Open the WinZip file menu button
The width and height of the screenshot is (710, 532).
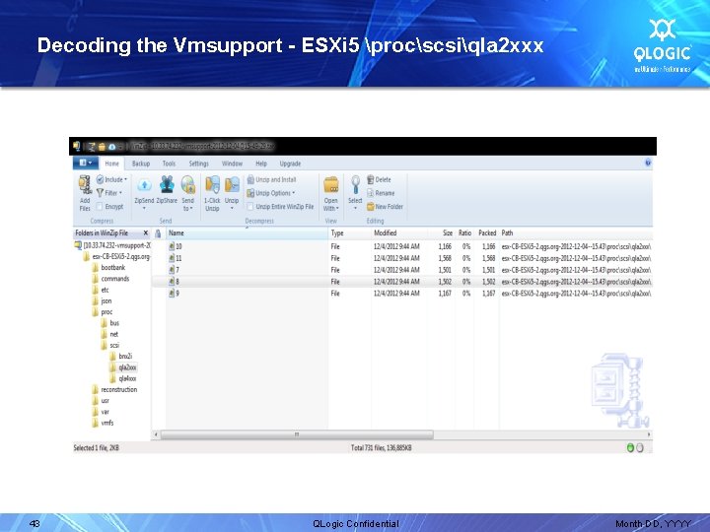(85, 163)
